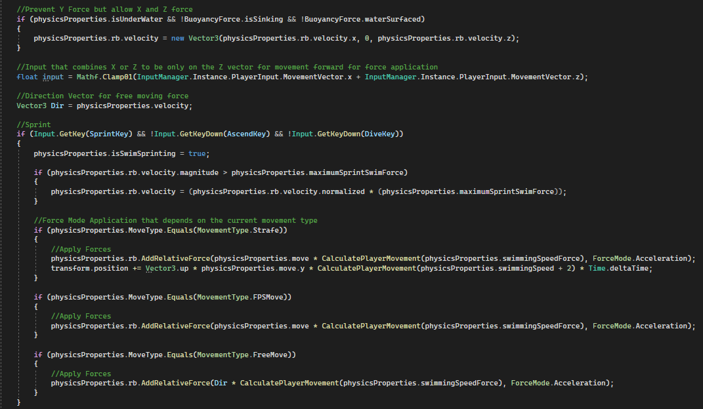Image resolution: width=703 pixels, height=409 pixels.
Task: Click "waterSurfaced" in the if condition
Action: [x=393, y=19]
